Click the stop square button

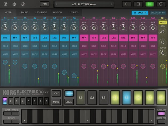click(x=138, y=4)
